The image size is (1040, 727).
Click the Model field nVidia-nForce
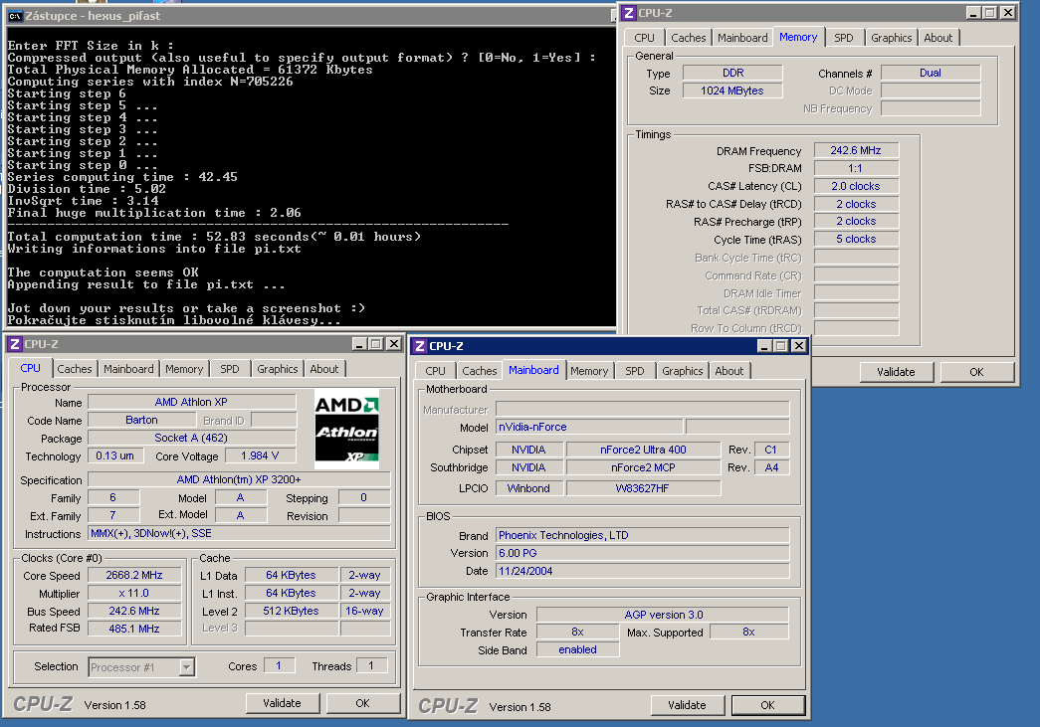pyautogui.click(x=589, y=427)
